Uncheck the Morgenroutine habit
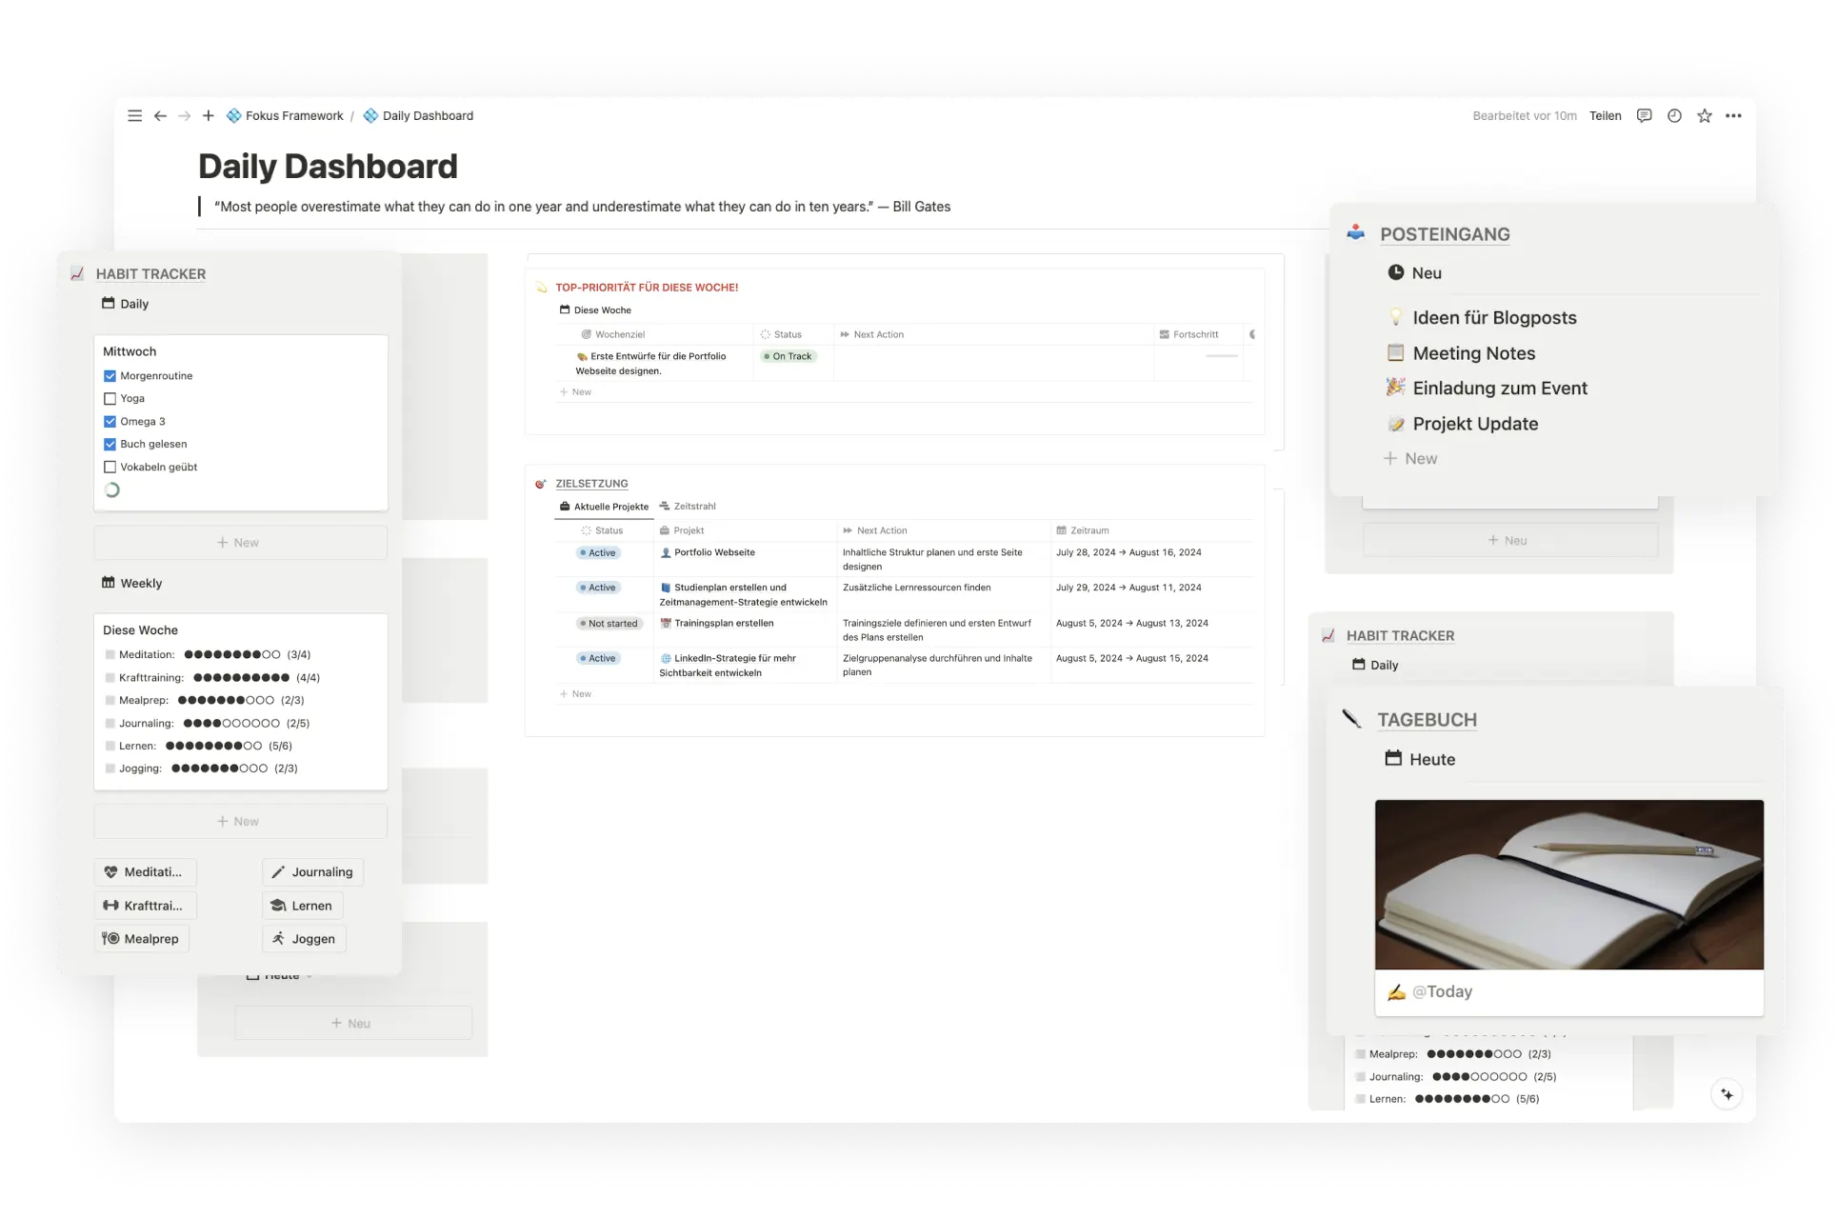The width and height of the screenshot is (1837, 1218). tap(110, 376)
